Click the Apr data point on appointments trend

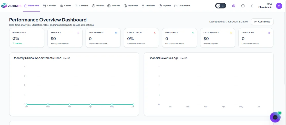click(91, 105)
